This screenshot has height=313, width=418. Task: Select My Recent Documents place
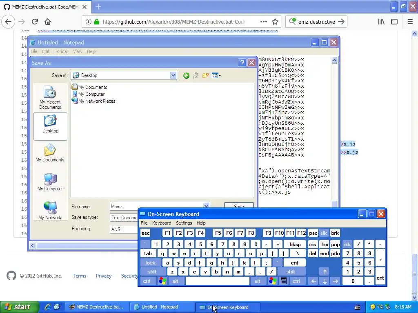(50, 97)
